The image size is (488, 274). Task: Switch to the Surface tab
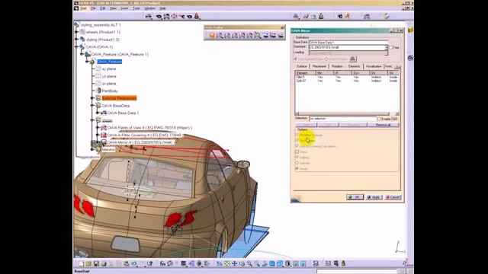coord(302,66)
